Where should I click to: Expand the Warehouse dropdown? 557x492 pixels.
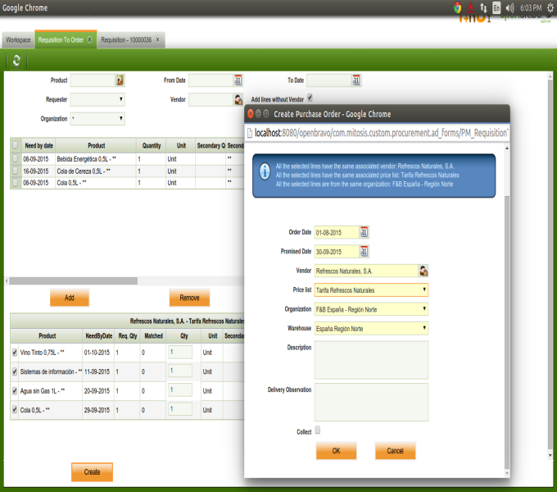(x=371, y=329)
